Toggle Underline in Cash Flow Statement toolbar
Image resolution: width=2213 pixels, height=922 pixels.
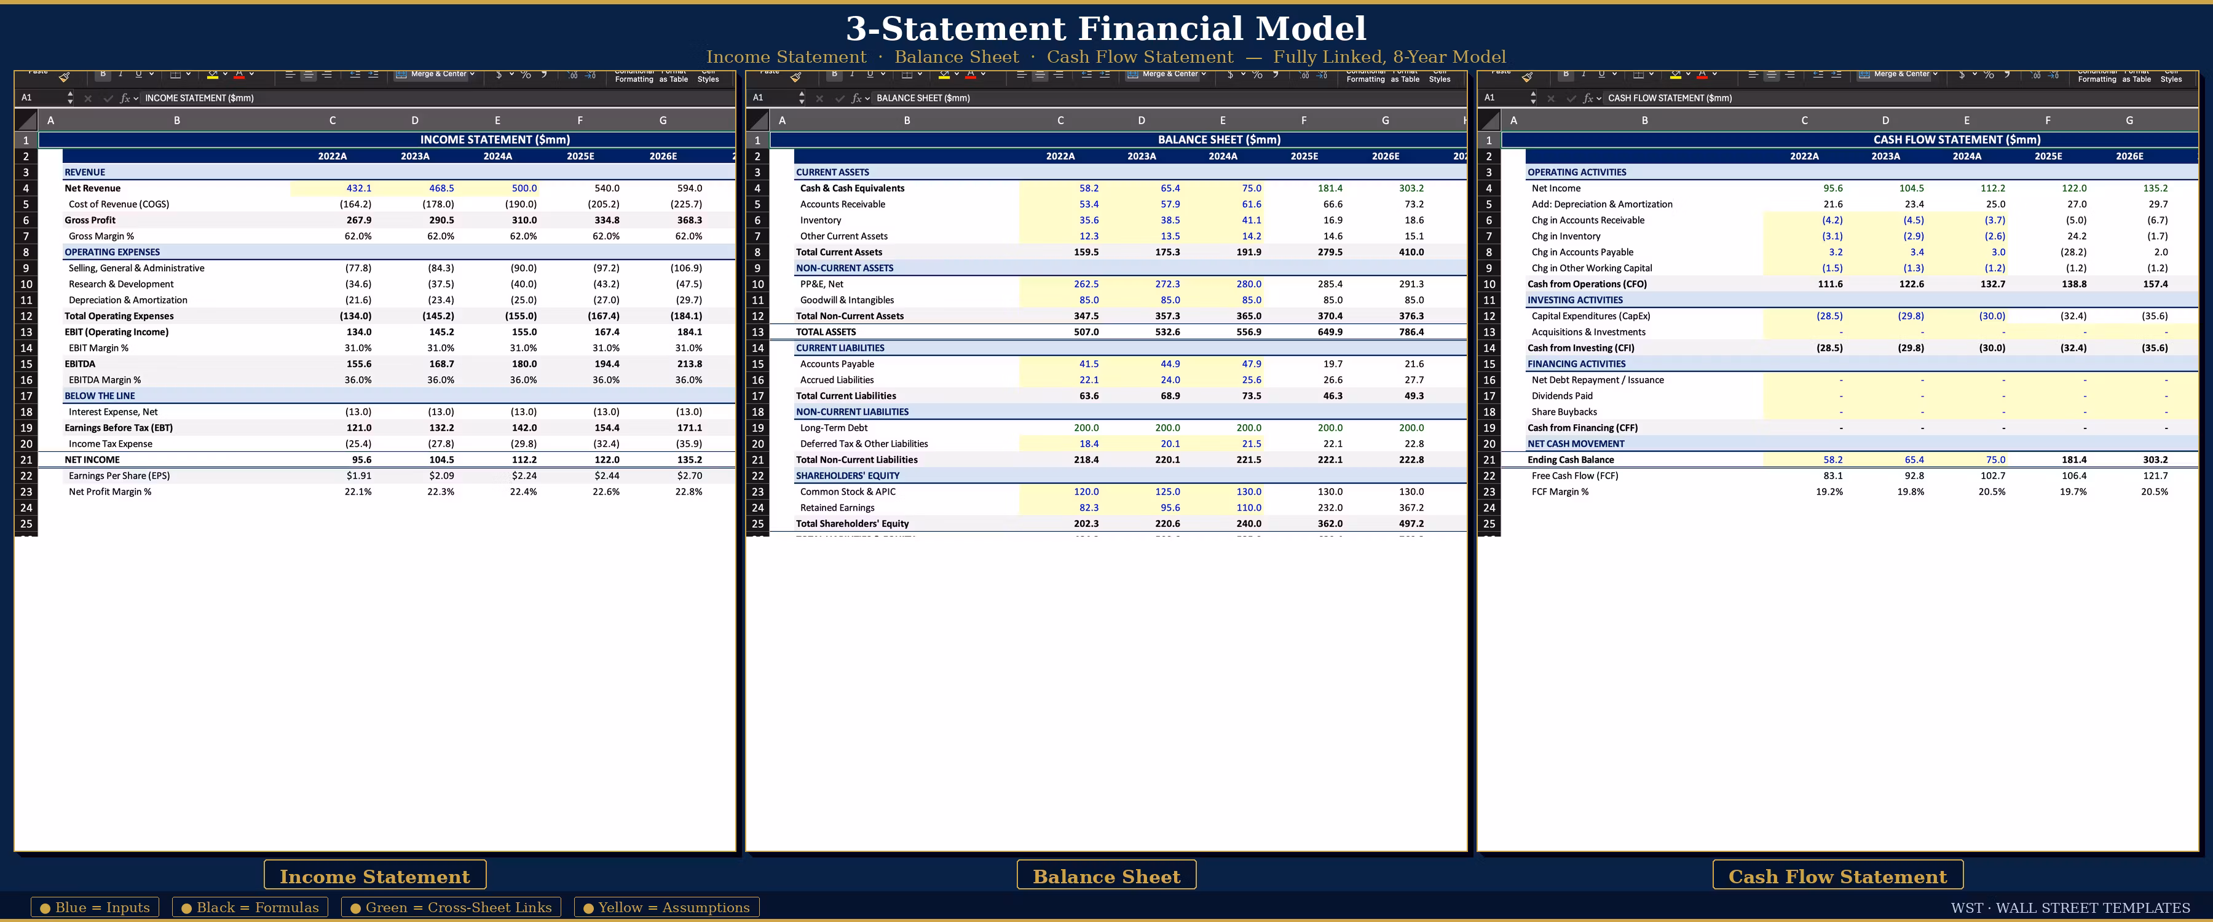(1602, 74)
